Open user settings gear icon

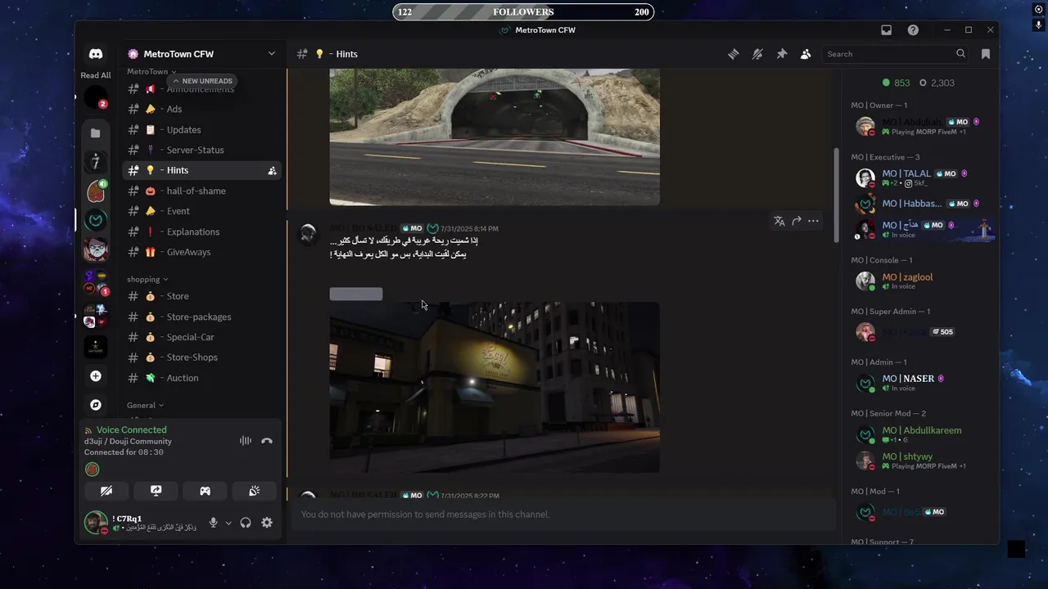coord(267,523)
